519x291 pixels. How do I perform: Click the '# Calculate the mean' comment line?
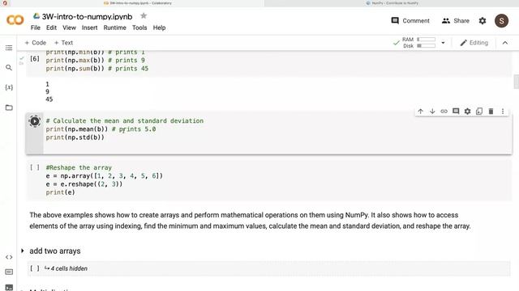(125, 120)
